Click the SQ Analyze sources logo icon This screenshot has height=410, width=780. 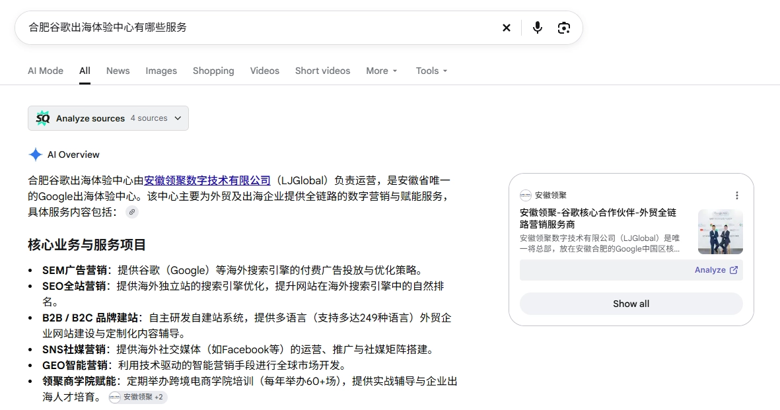(x=43, y=118)
